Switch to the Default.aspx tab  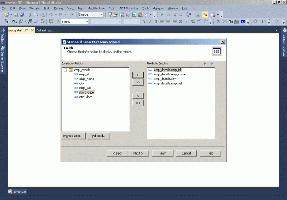pos(45,30)
